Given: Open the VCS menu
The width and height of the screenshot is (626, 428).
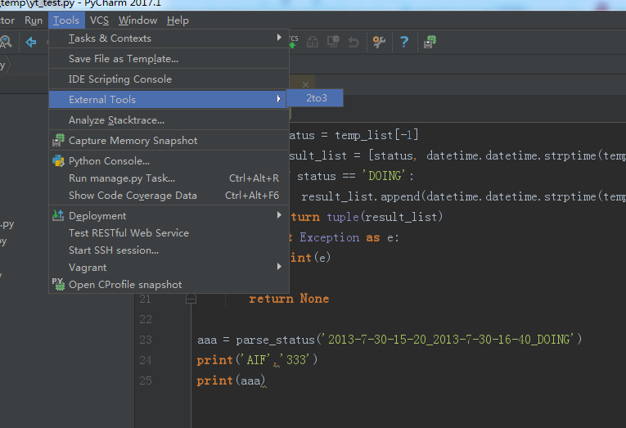Looking at the screenshot, I should 99,20.
